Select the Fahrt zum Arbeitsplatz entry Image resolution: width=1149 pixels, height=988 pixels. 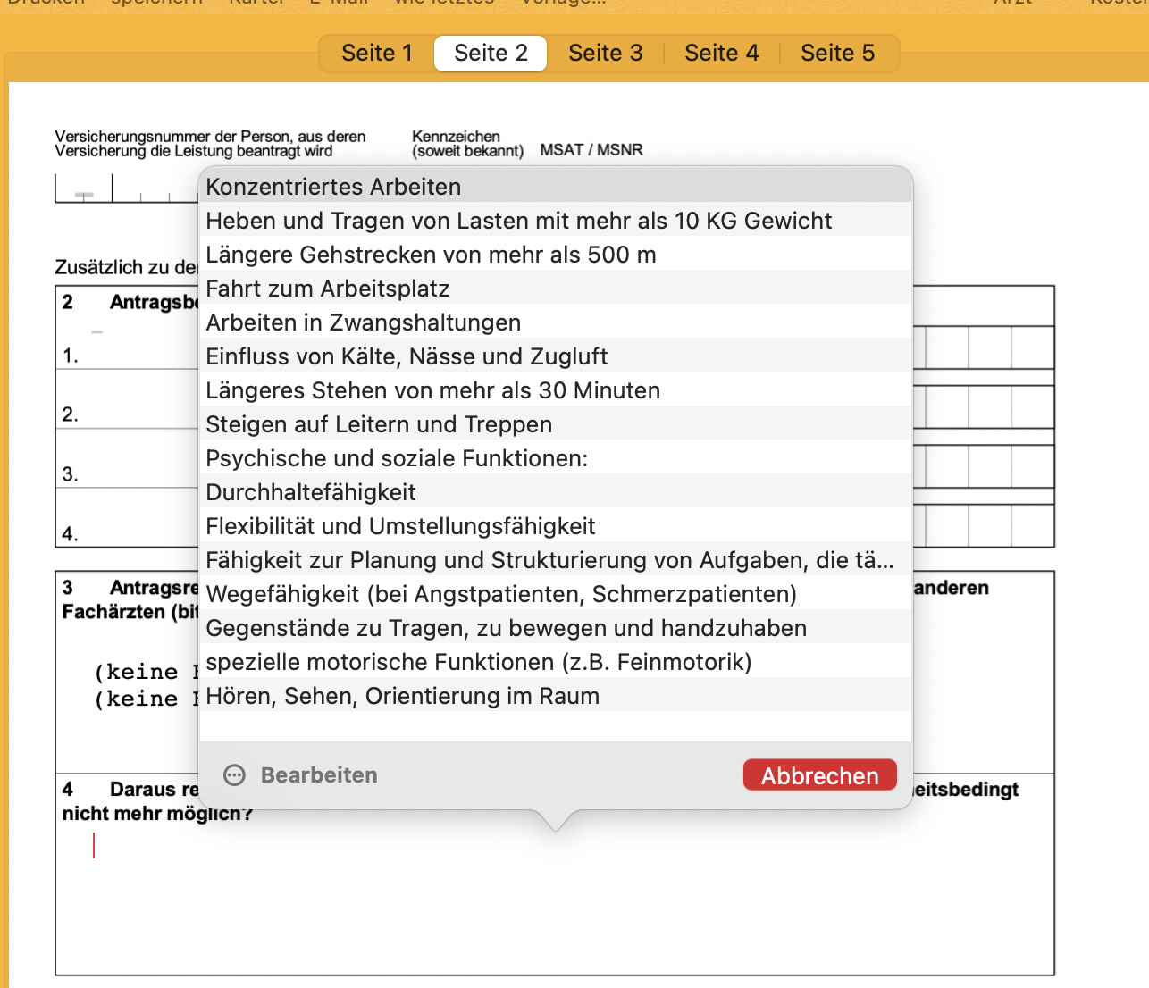(x=556, y=289)
